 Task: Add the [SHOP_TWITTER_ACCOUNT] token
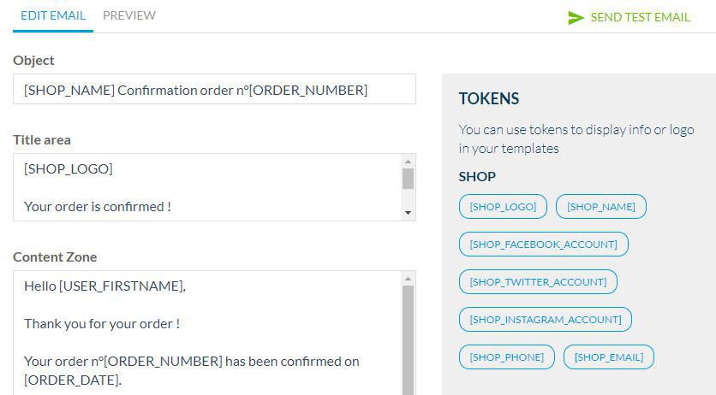538,282
